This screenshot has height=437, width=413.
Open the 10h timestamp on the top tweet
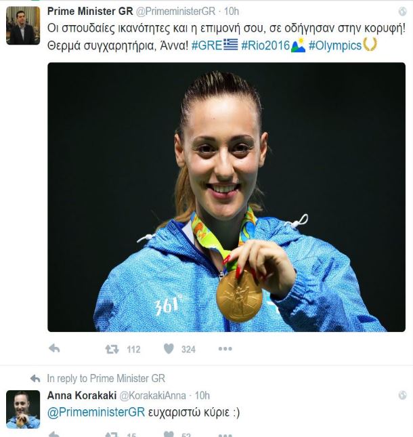click(232, 12)
